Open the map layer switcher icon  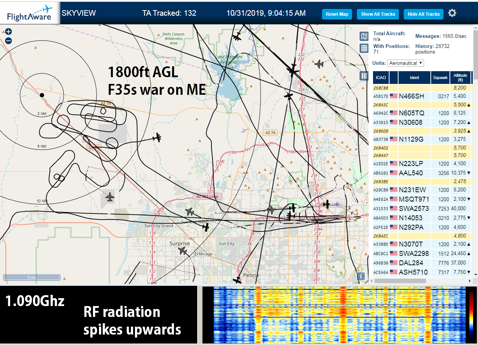point(364,36)
